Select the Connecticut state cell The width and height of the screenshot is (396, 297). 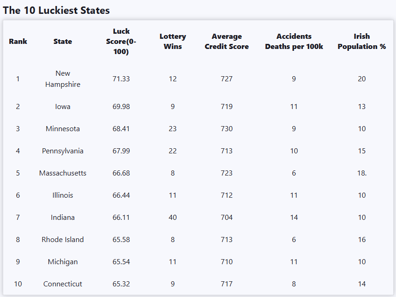coord(63,284)
